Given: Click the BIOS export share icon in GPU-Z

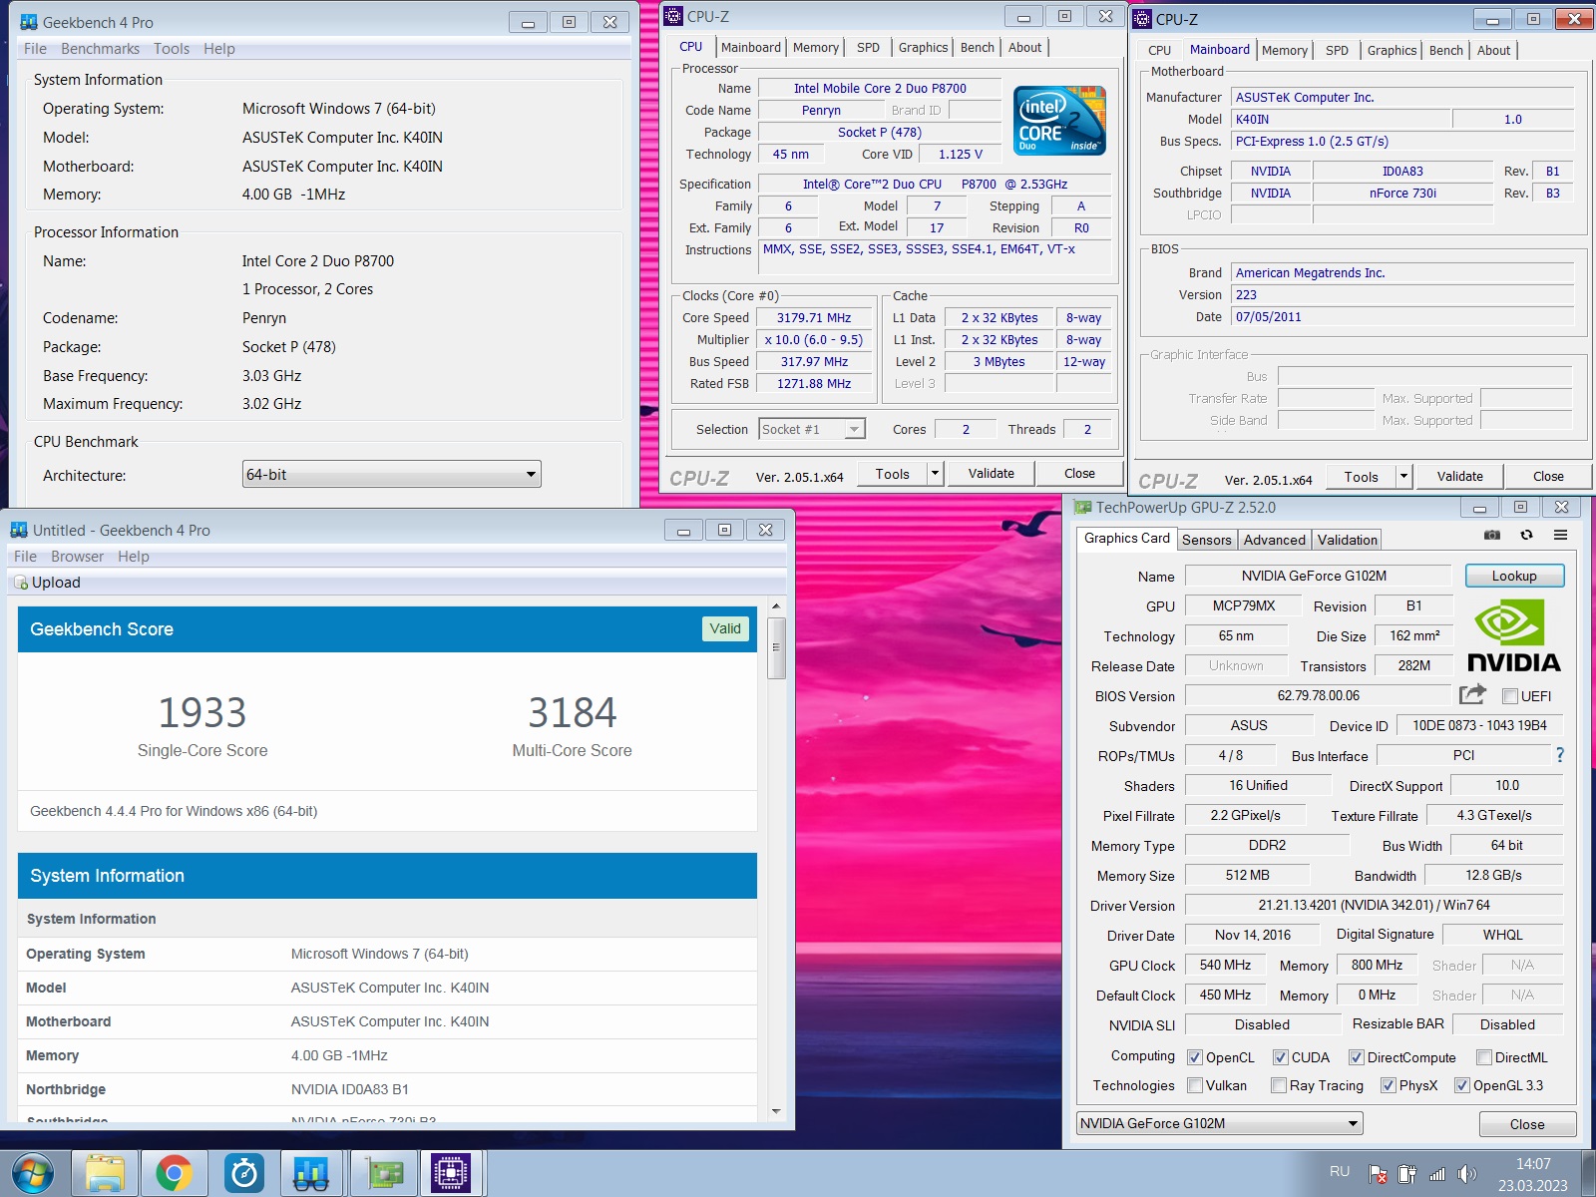Looking at the screenshot, I should (1472, 694).
